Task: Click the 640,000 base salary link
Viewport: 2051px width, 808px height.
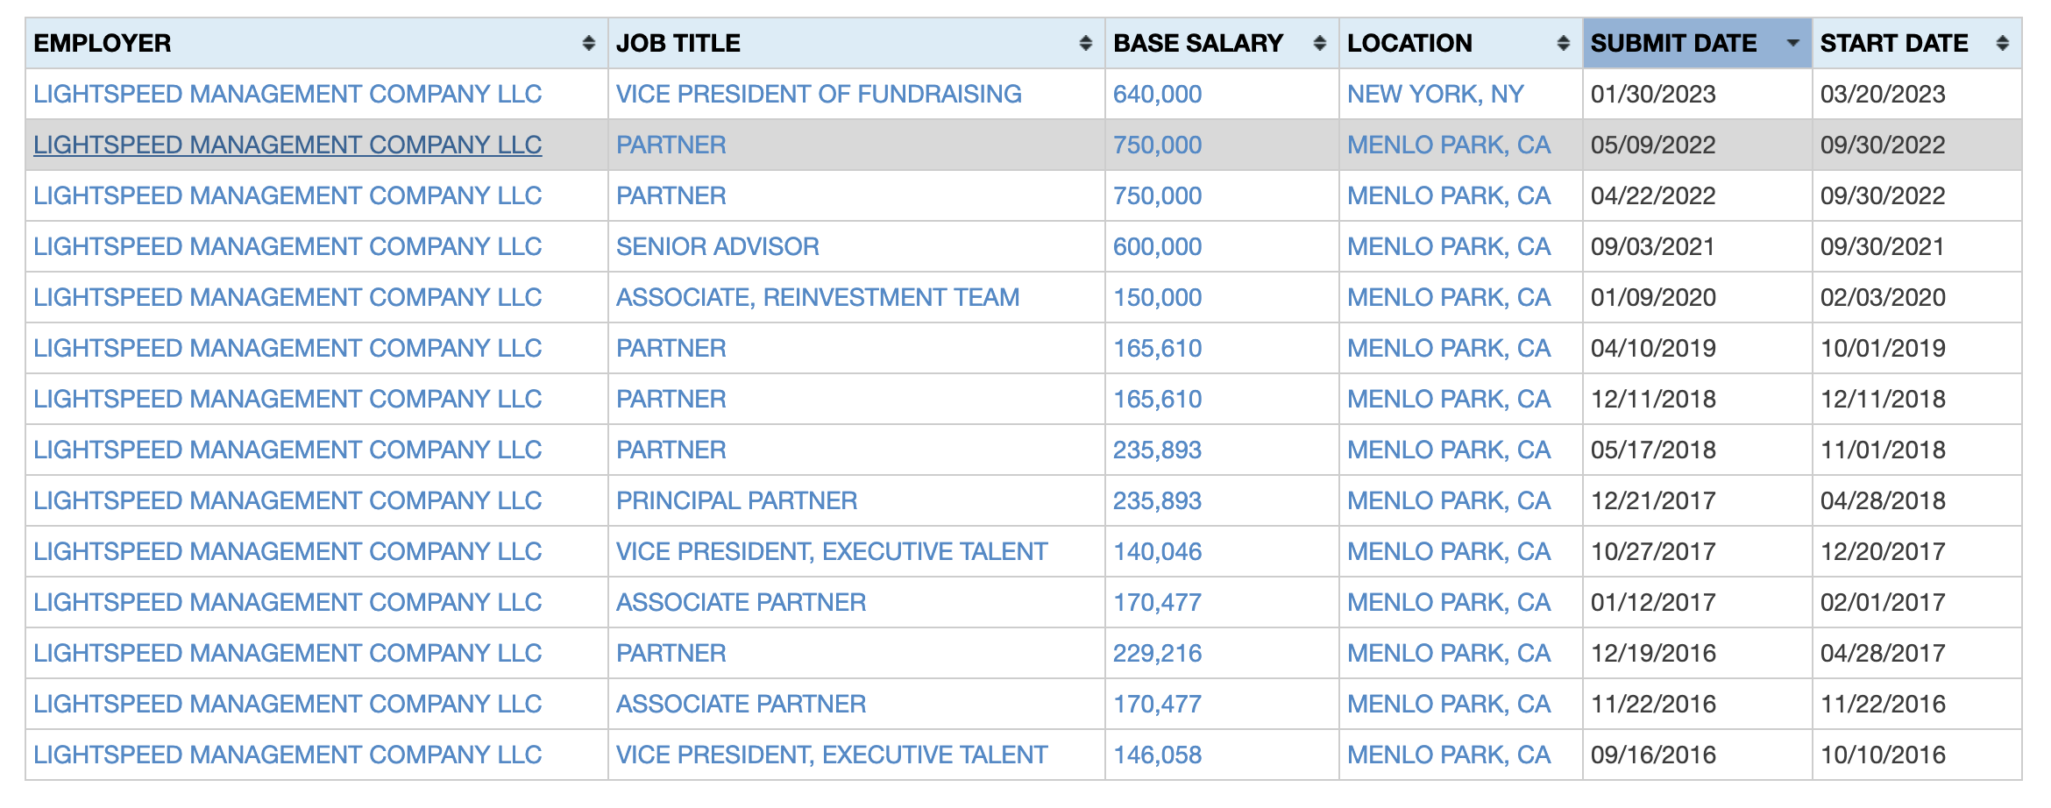Action: pyautogui.click(x=1157, y=94)
